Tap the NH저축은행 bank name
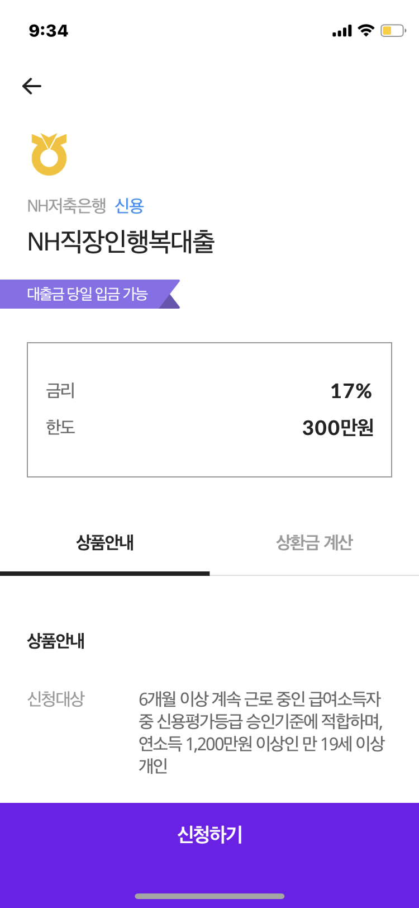Screen dimensions: 419x908 click(66, 206)
